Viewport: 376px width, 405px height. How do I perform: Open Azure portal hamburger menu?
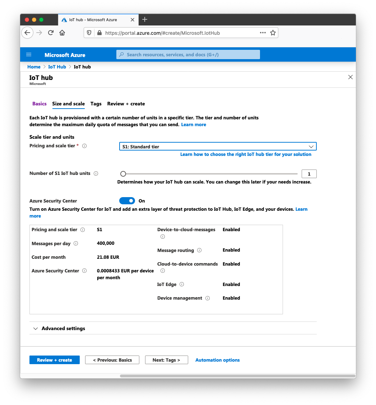pos(29,54)
